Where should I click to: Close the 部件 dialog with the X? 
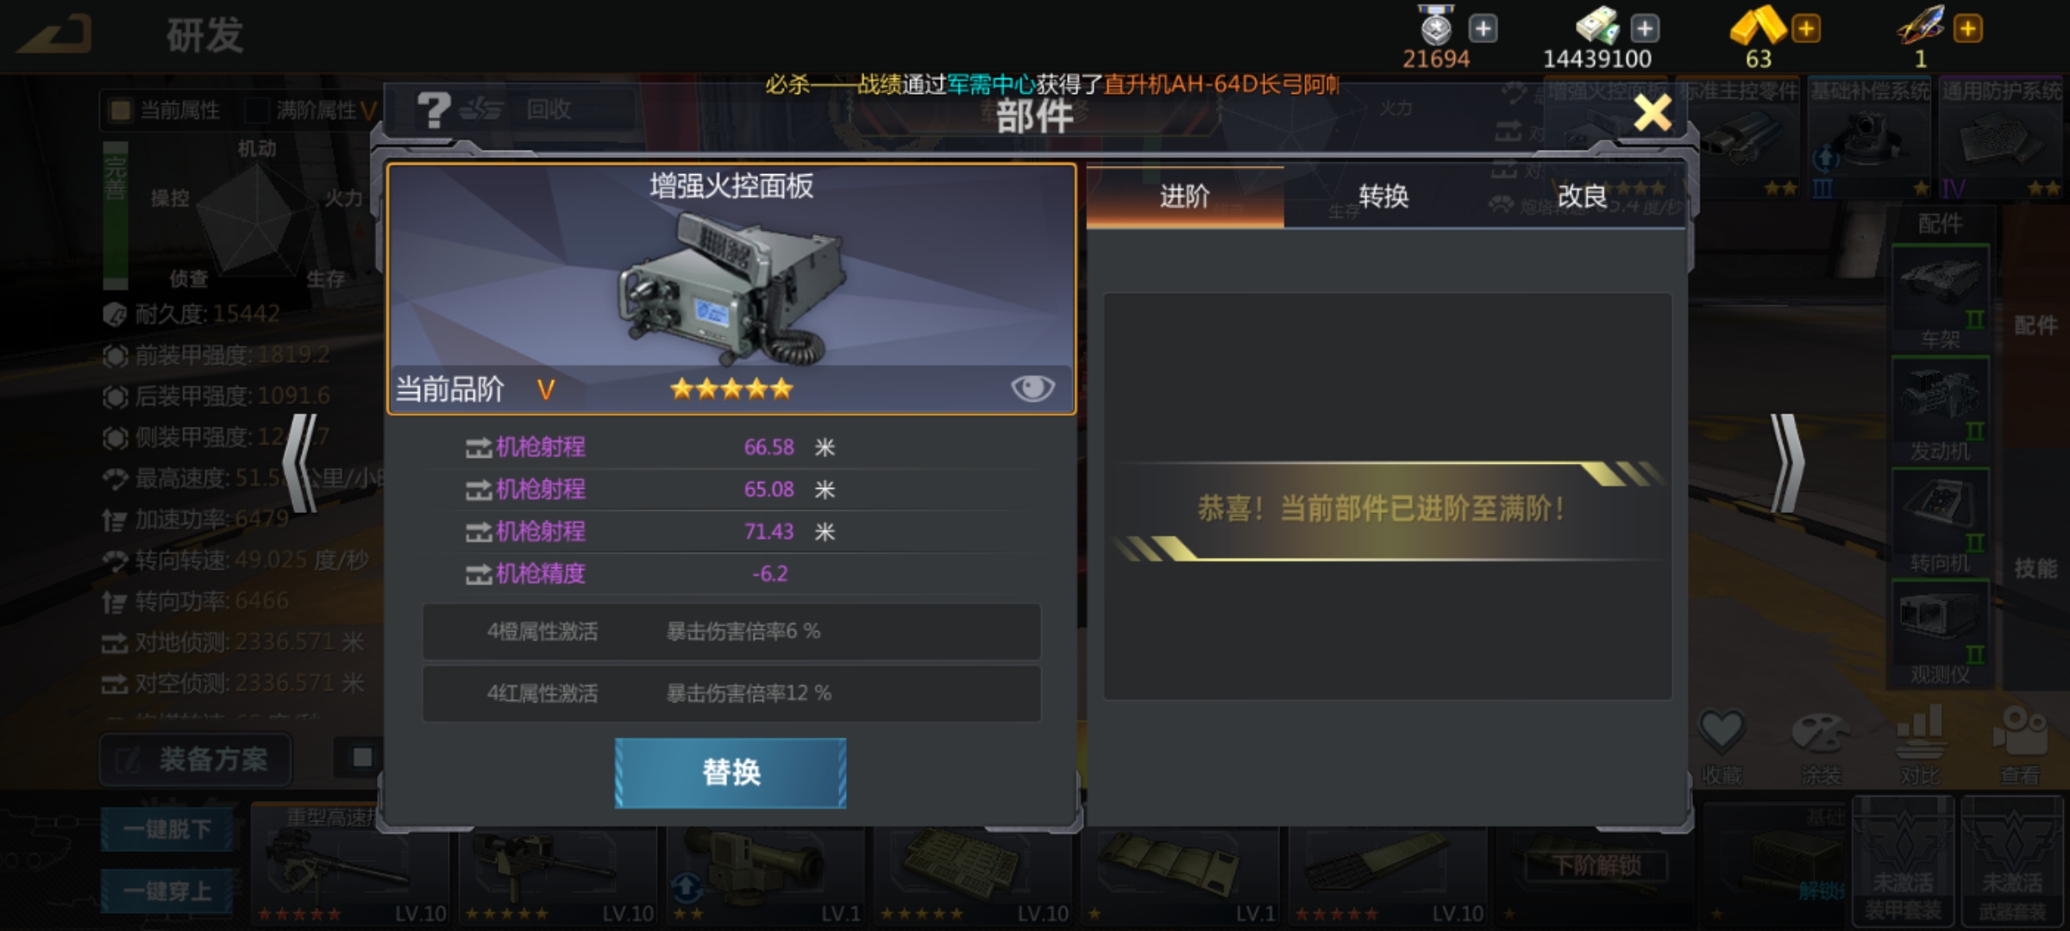[1653, 112]
